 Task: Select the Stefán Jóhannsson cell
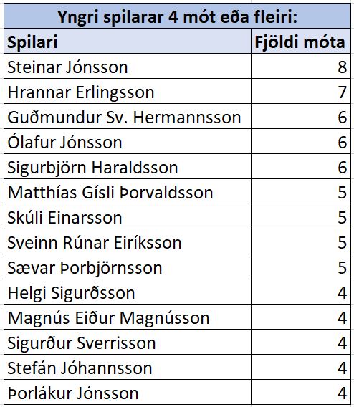pos(128,367)
